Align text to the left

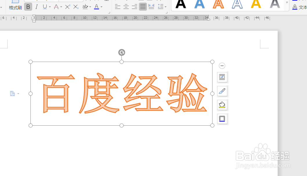point(117,7)
